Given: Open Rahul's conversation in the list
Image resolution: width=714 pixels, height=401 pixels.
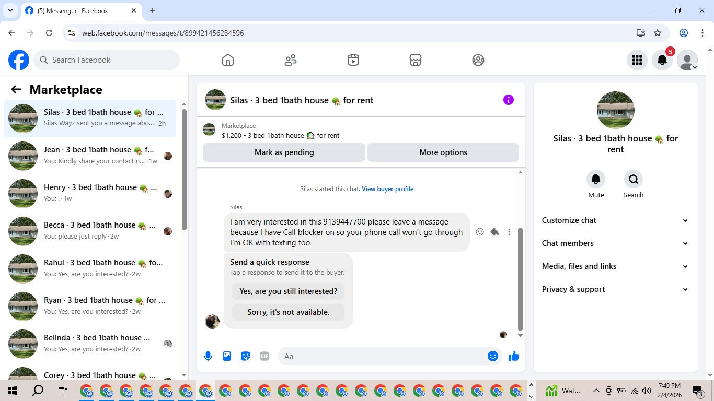Looking at the screenshot, I should tap(90, 269).
